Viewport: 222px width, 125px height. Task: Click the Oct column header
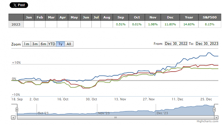137,17
